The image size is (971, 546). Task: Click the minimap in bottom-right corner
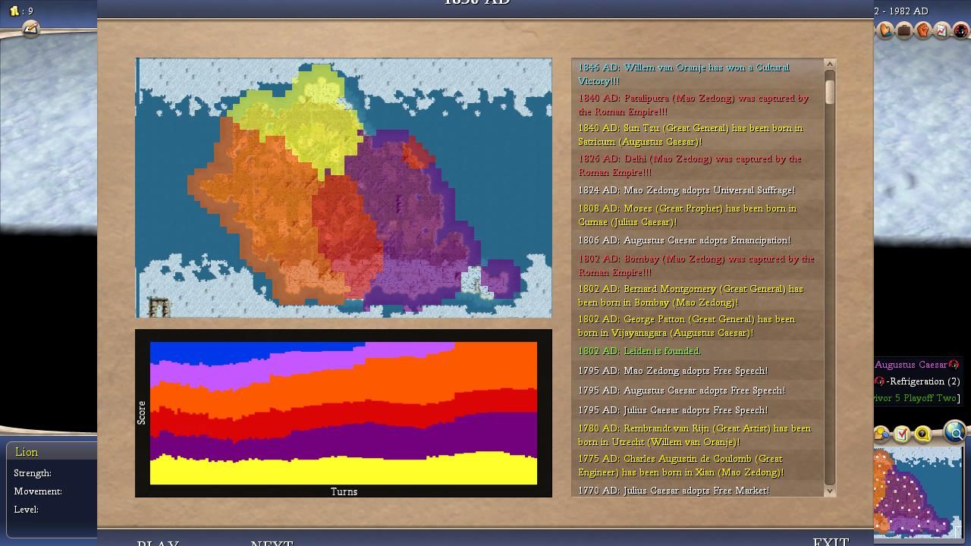(918, 493)
